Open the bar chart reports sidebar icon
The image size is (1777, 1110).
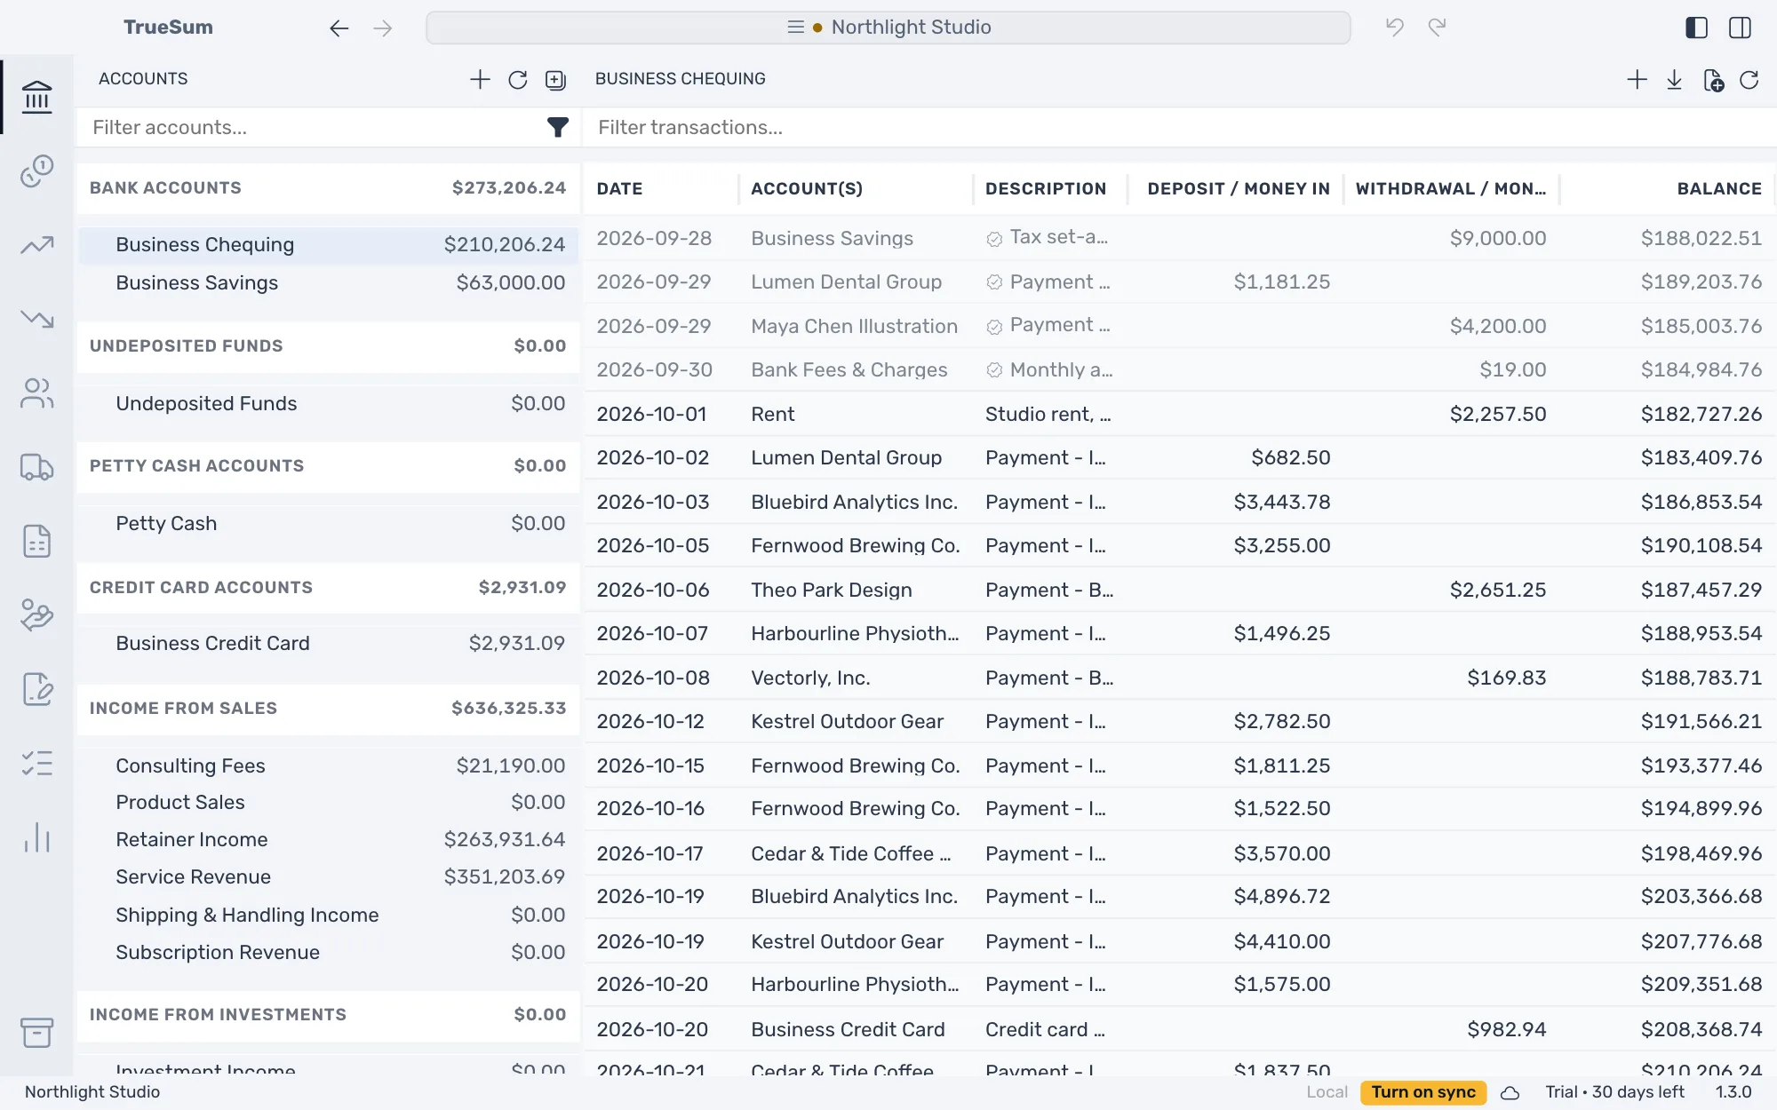[36, 837]
